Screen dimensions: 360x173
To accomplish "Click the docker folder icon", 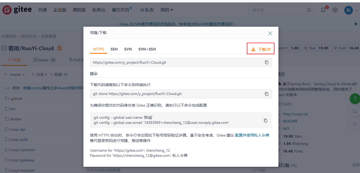I will click(7, 119).
